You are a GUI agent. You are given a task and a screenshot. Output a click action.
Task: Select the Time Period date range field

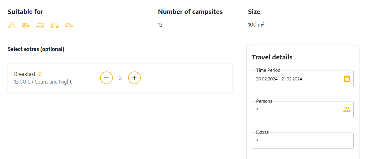[303, 79]
